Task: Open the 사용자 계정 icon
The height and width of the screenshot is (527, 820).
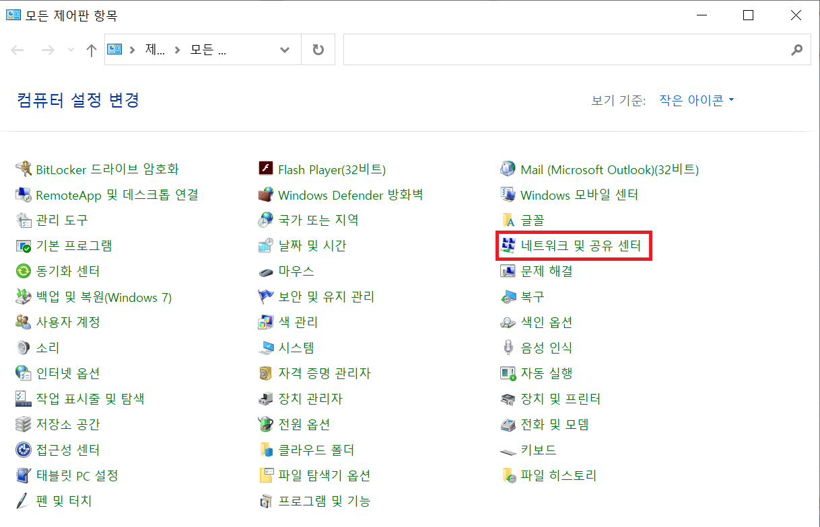Action: [x=24, y=322]
